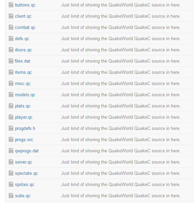Open commit message link in the qwprogs.dat row

click(x=121, y=151)
